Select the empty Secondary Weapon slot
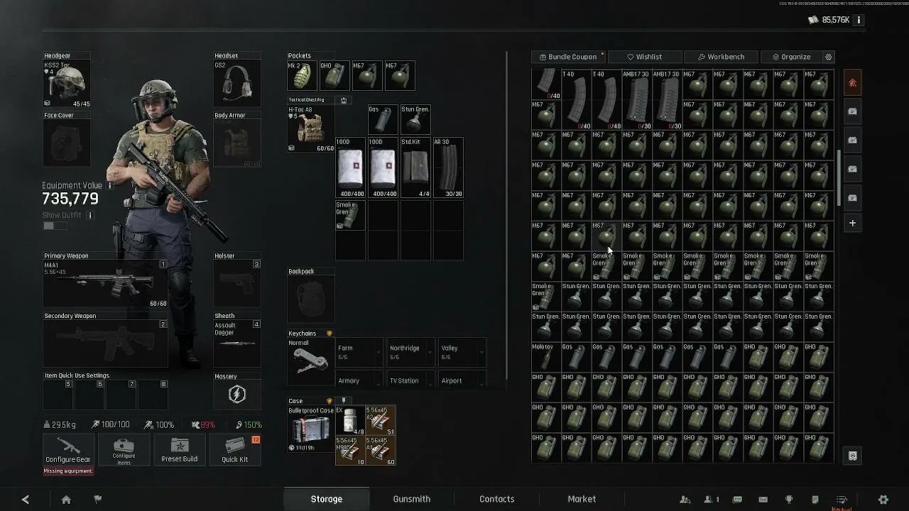 (106, 344)
